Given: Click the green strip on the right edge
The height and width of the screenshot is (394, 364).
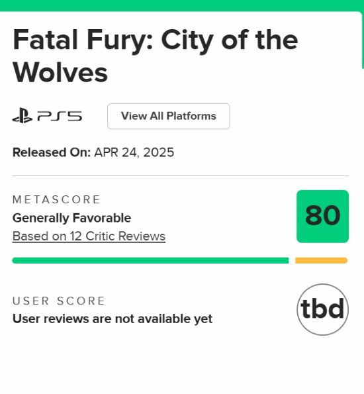Looking at the screenshot, I should pos(363,40).
